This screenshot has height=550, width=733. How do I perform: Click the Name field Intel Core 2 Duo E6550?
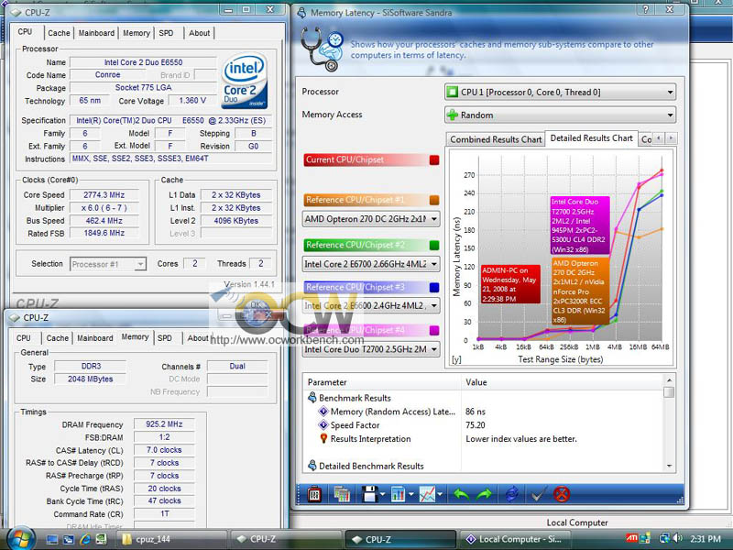click(143, 62)
